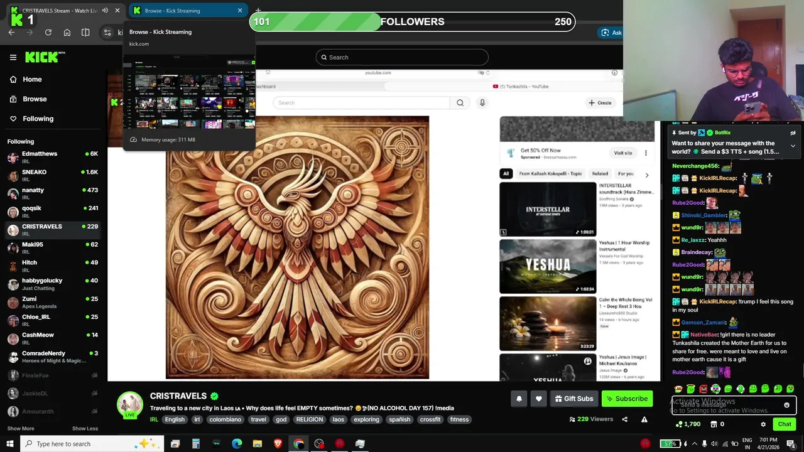This screenshot has width=804, height=452.
Task: Click the YESHUA worship video thumbnail
Action: coord(548,266)
